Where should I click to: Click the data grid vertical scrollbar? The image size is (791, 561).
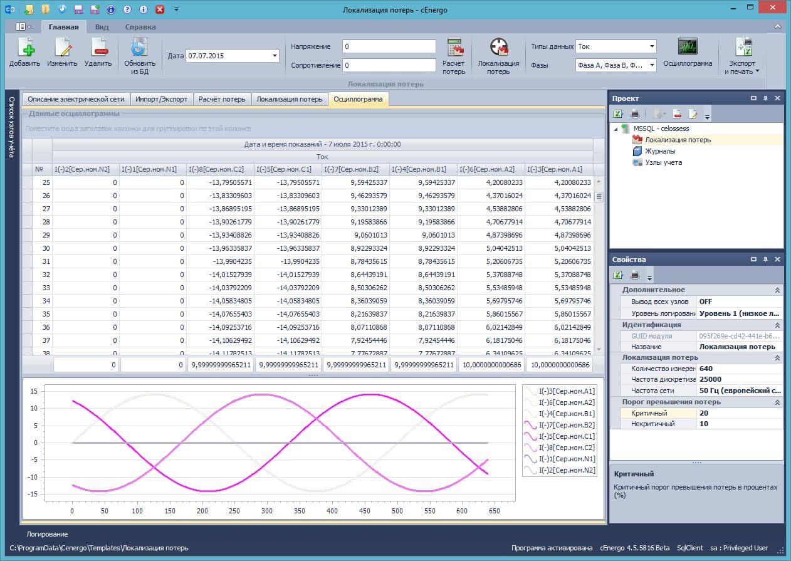pyautogui.click(x=599, y=263)
